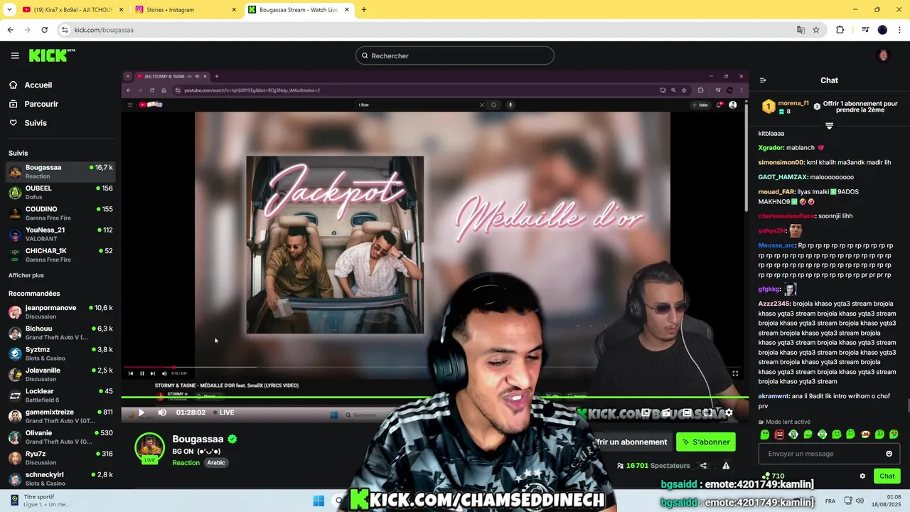The height and width of the screenshot is (512, 910).
Task: Switch to the Instagram Stories tab
Action: click(186, 10)
